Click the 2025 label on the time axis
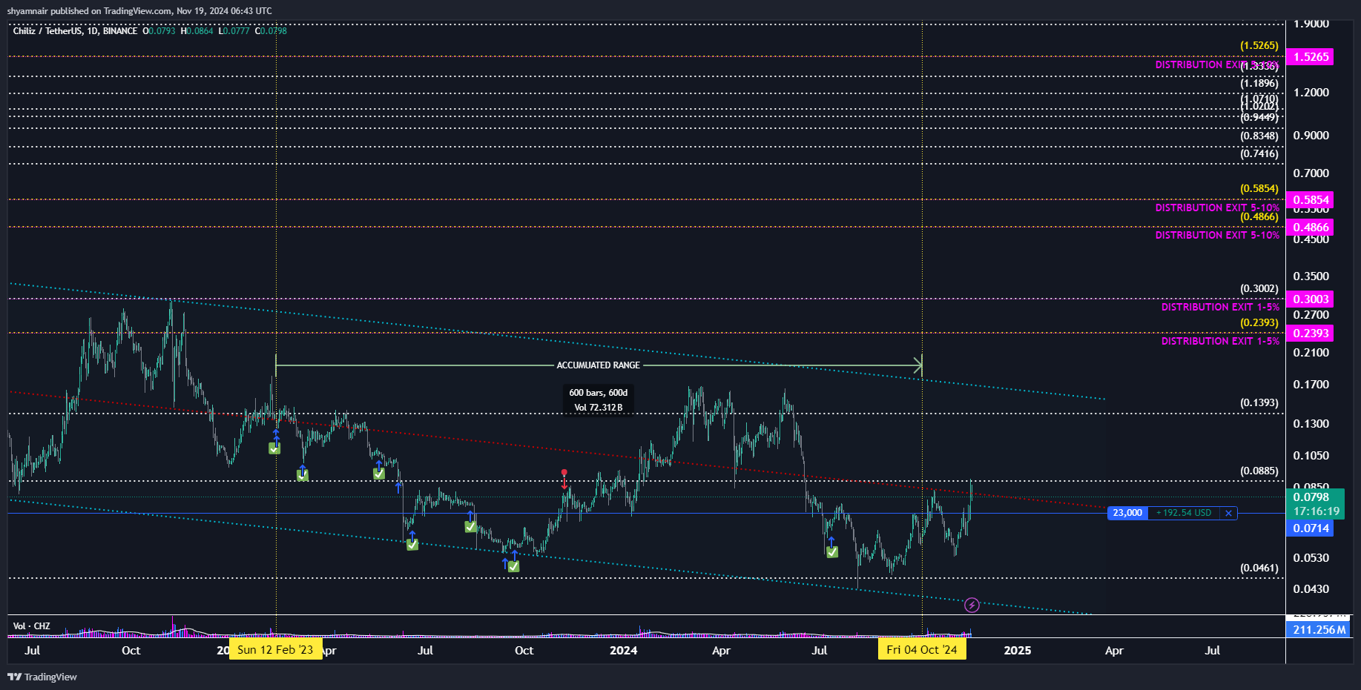The width and height of the screenshot is (1361, 690). click(x=1017, y=651)
